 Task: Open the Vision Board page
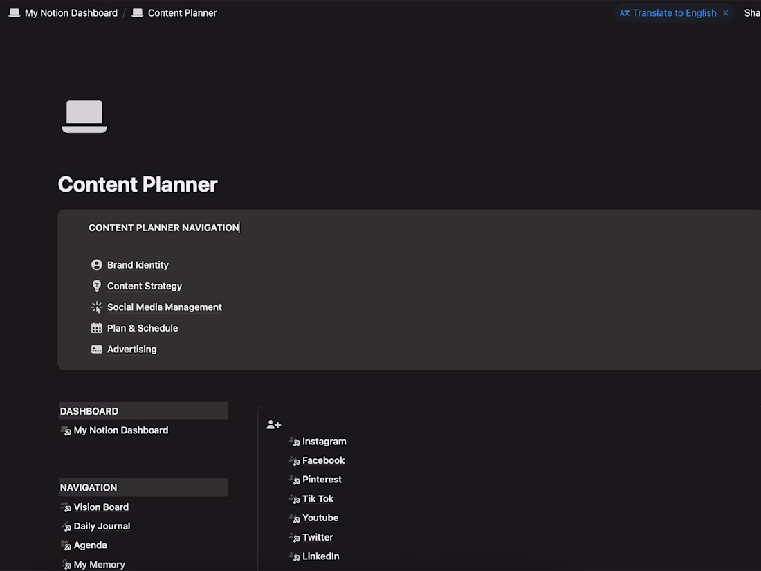(x=101, y=507)
